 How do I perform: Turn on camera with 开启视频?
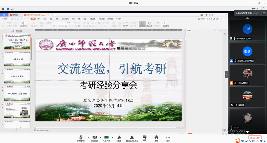click(x=95, y=139)
